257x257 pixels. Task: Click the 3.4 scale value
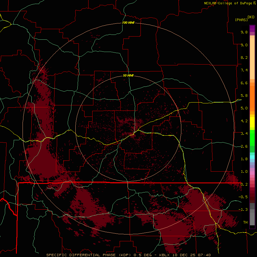[x=244, y=134]
